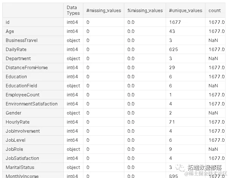Click the 'EnvironmentSatisfaction' row label
The width and height of the screenshot is (229, 178).
pyautogui.click(x=31, y=104)
